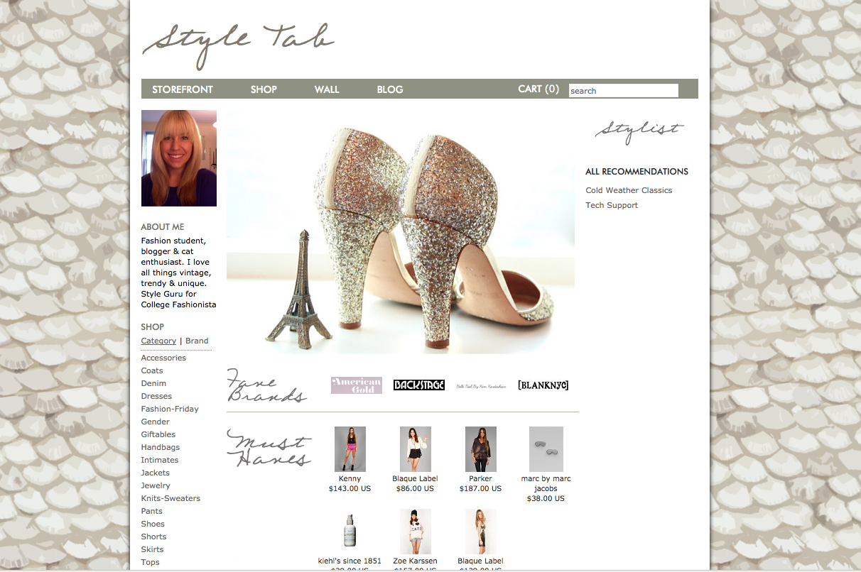Browse the Pants category

(152, 511)
